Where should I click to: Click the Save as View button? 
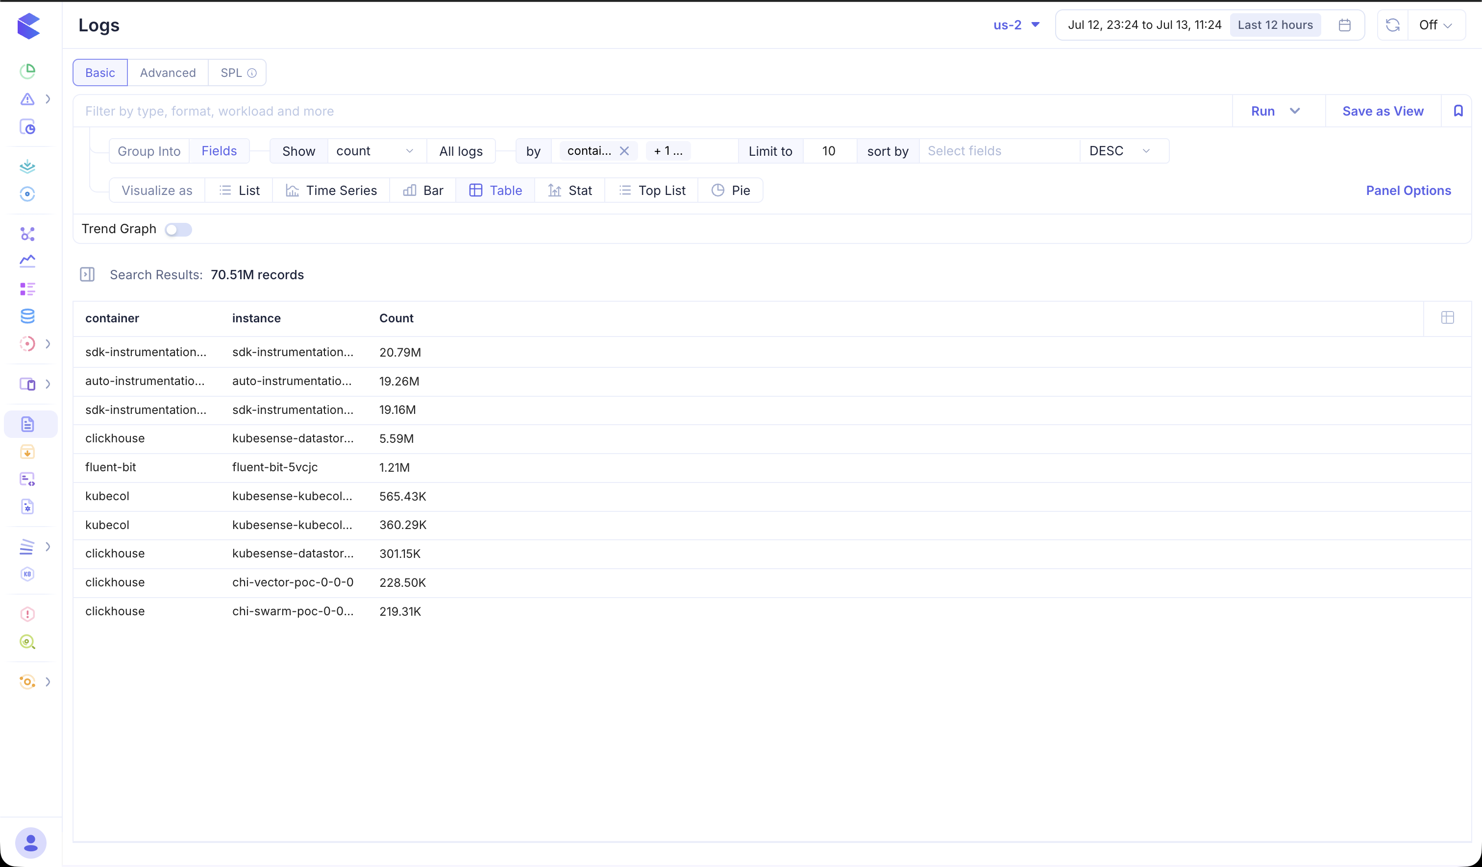[1383, 111]
